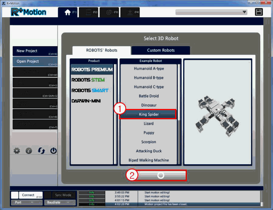
Task: Choose Dinosaur from the robot list
Action: (149, 105)
